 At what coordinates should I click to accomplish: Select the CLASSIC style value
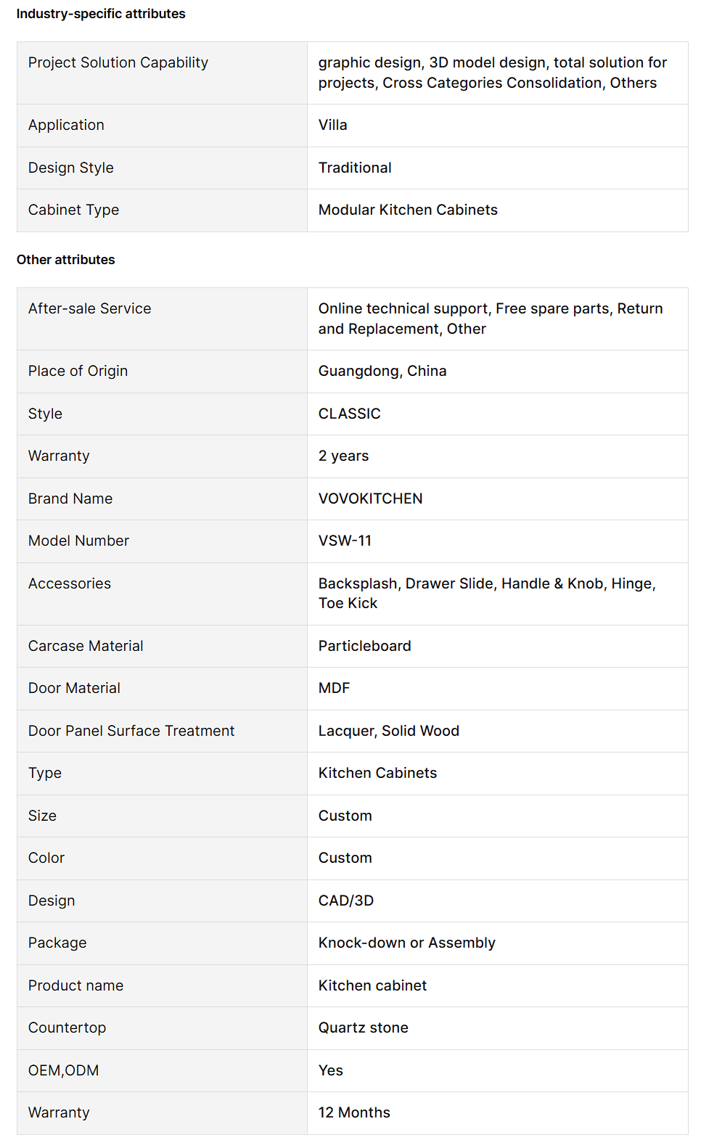click(350, 414)
